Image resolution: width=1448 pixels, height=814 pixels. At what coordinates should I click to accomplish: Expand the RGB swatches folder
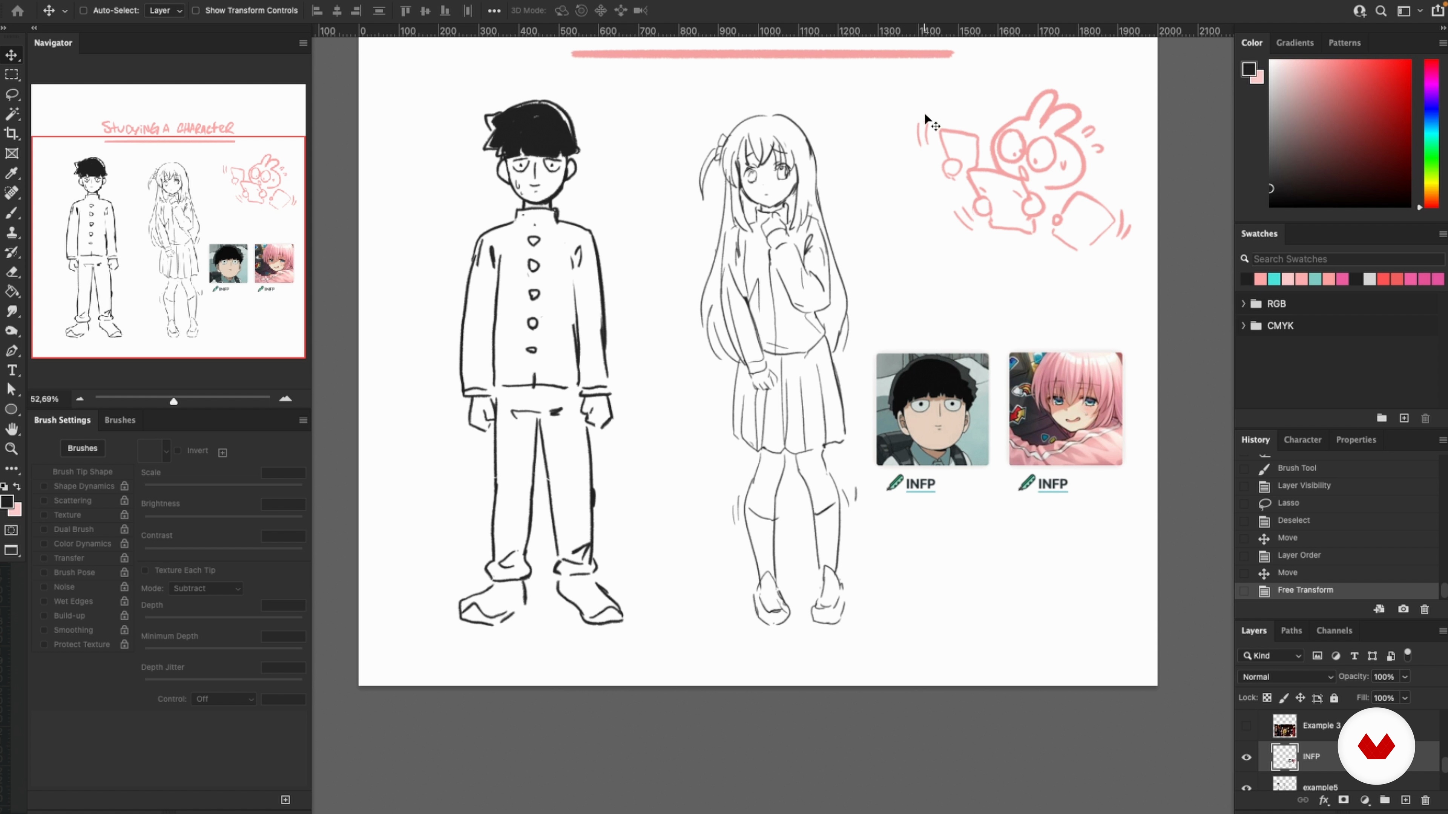(x=1243, y=304)
